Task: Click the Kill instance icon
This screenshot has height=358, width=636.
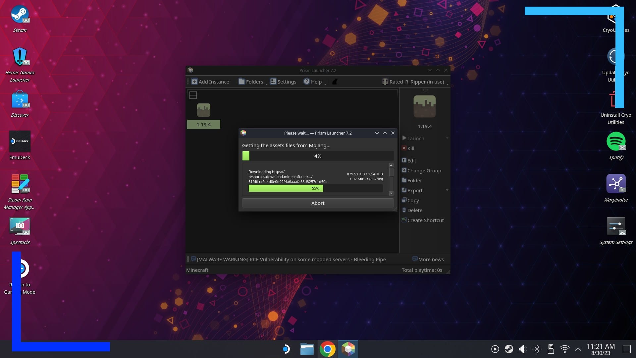Action: (x=404, y=148)
